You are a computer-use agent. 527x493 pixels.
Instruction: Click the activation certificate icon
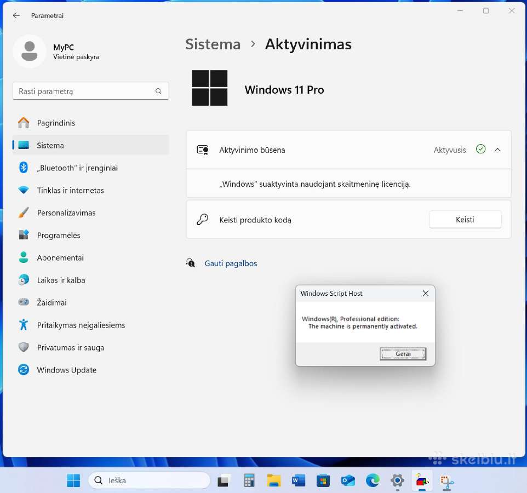point(203,150)
